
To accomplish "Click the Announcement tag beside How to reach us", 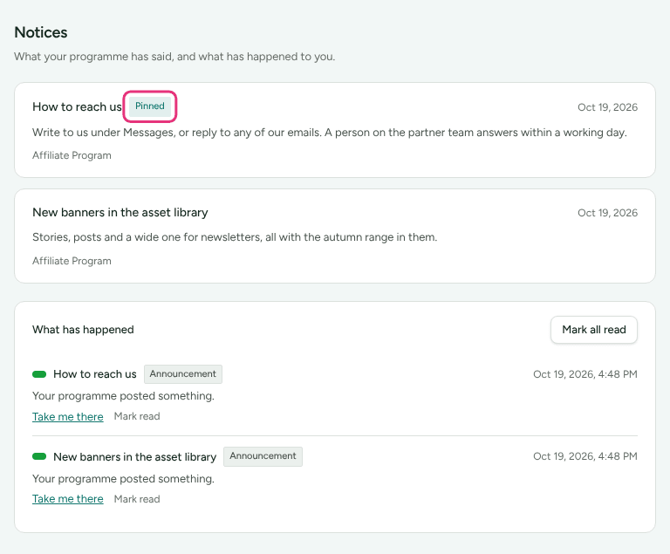I will coord(183,374).
